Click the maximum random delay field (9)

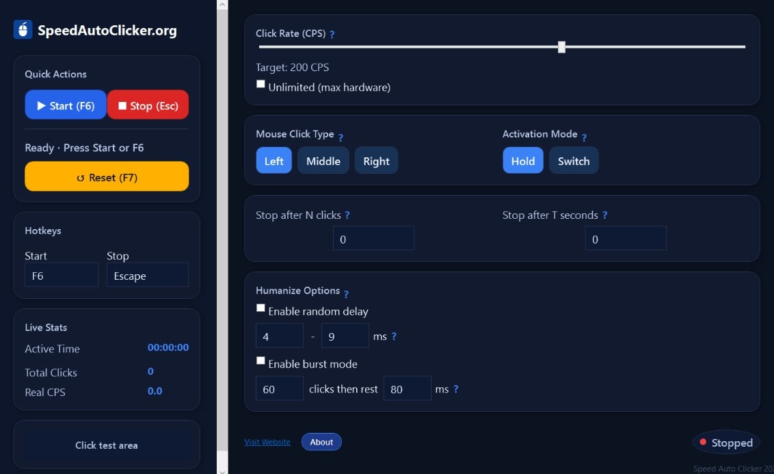pos(345,336)
